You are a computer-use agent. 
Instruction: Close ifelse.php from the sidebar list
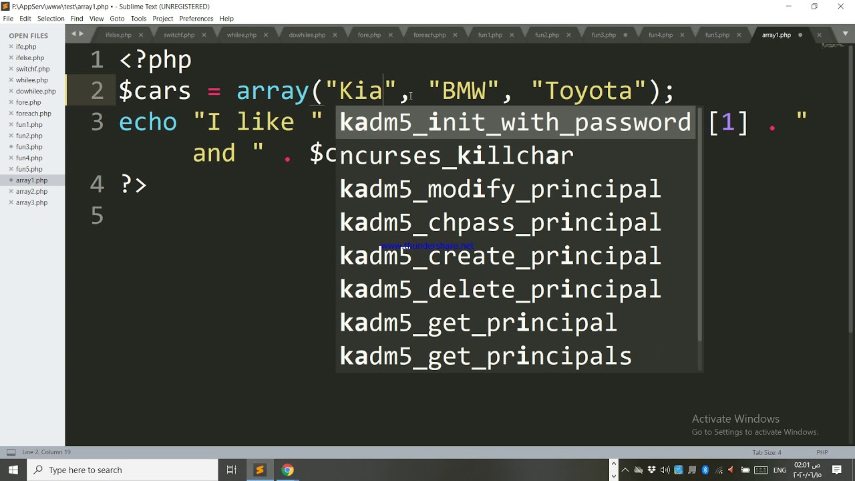[x=11, y=58]
